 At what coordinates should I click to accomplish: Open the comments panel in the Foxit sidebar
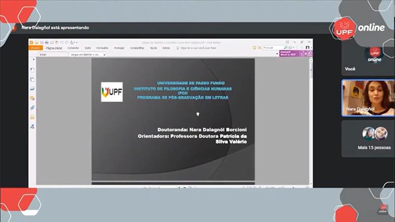[x=32, y=98]
